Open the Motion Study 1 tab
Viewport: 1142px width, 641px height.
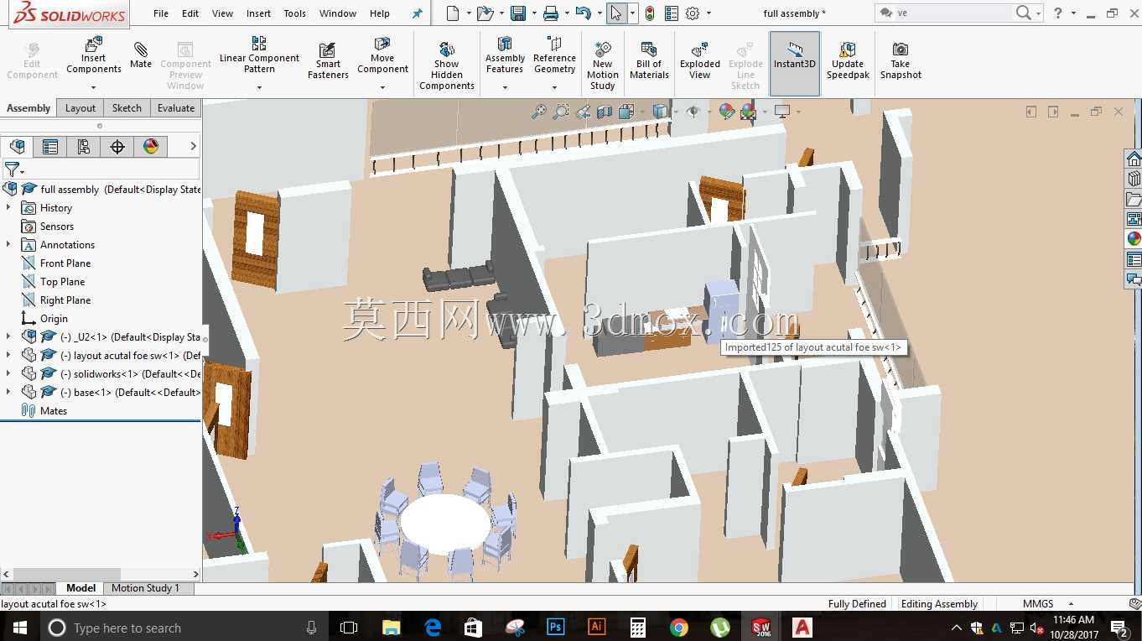(145, 588)
